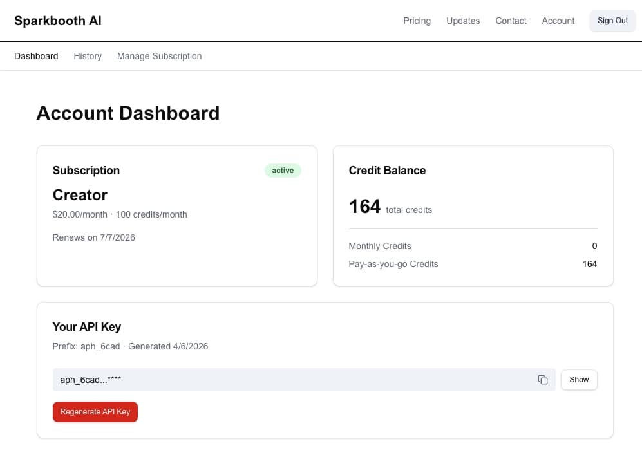Viewport: 642px width, 475px height.
Task: Click the Prefix: aph_6cad generated text
Action: 130,346
